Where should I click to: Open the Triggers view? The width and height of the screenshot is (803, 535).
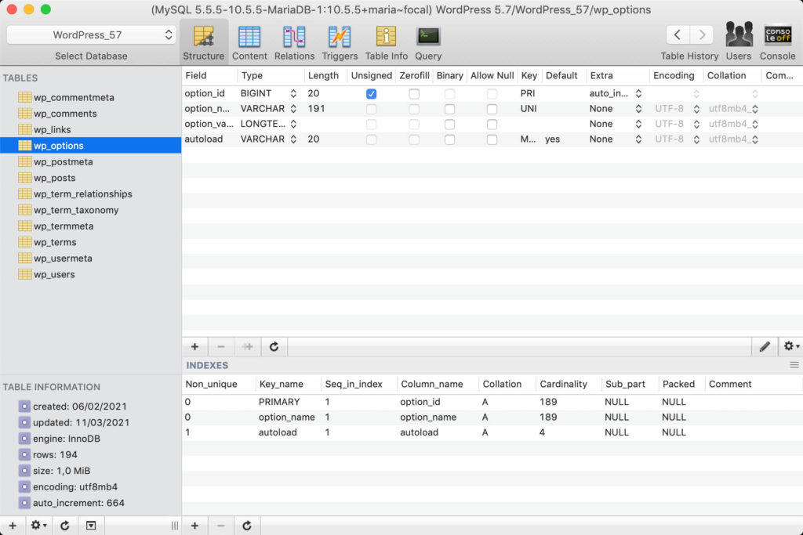click(340, 43)
